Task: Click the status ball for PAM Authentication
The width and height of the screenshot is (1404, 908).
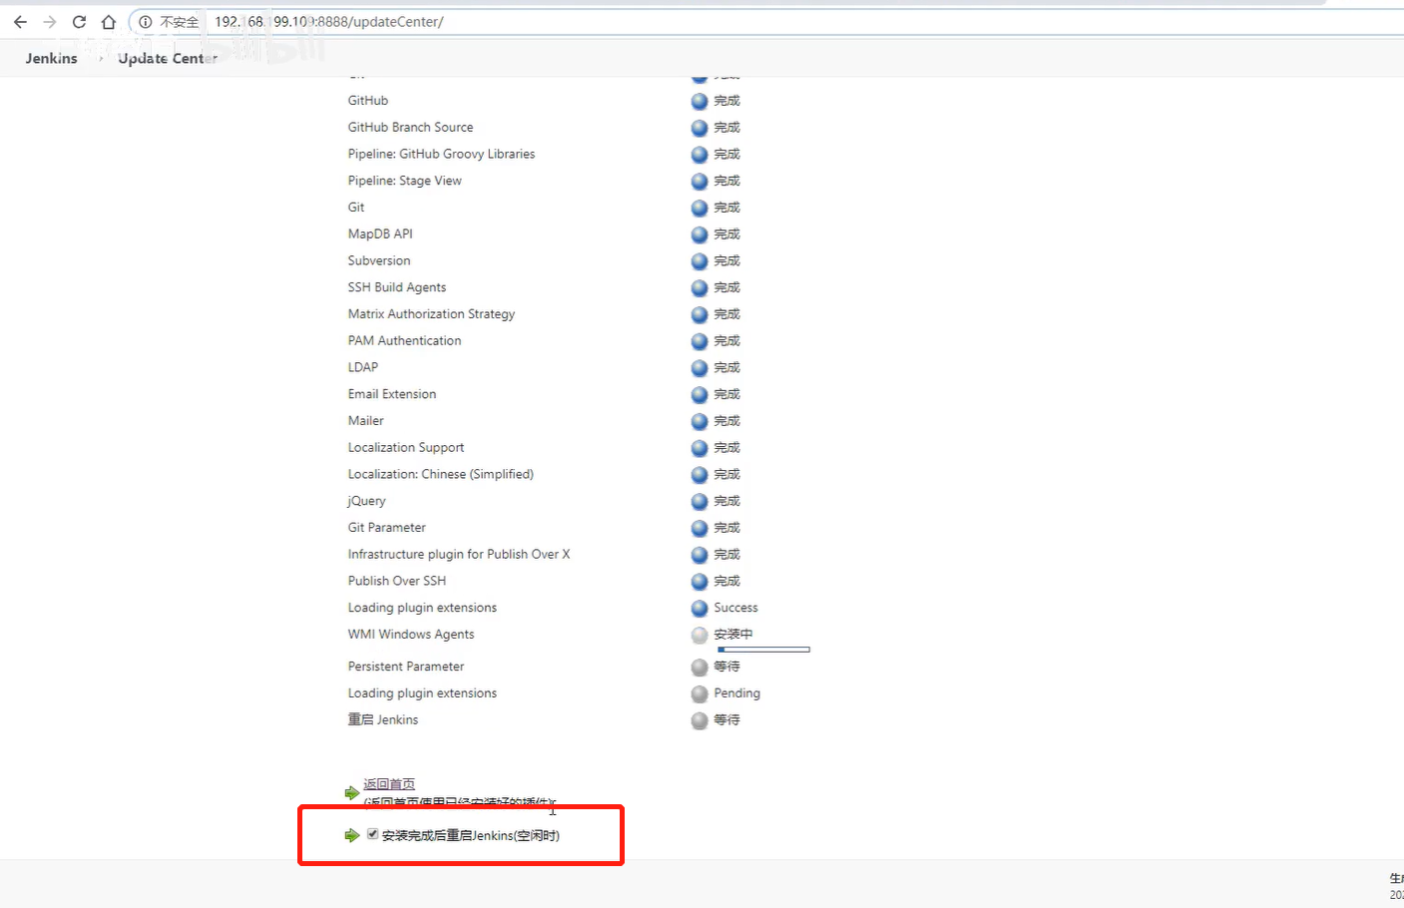Action: (x=700, y=341)
